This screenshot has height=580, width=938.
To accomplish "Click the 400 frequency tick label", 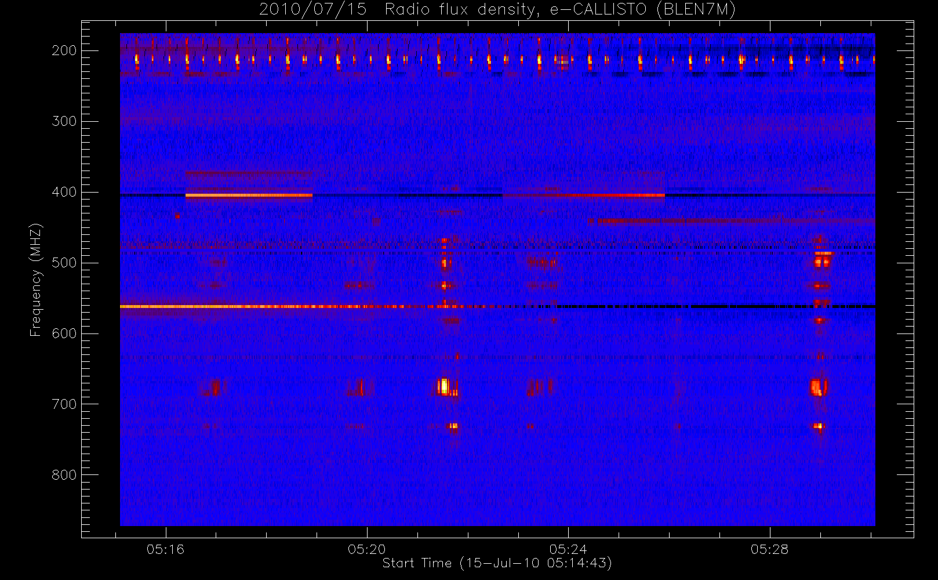I will (64, 192).
